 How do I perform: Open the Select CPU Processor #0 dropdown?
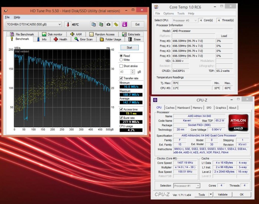coord(185,20)
